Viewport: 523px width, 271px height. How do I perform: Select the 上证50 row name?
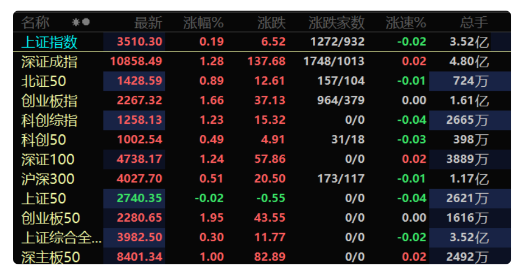(x=44, y=198)
